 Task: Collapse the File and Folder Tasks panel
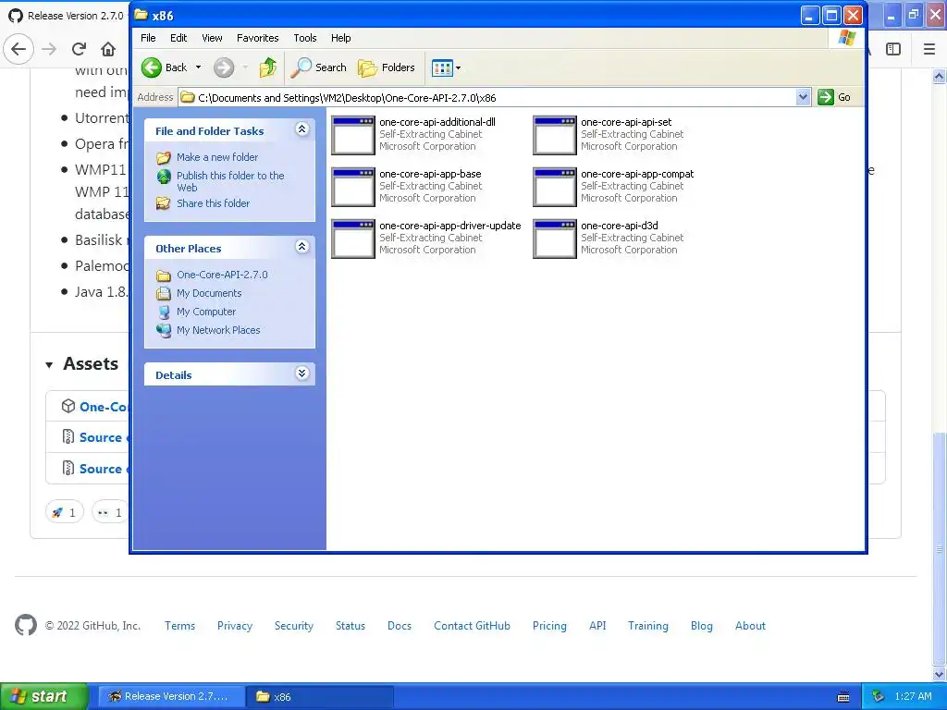(x=302, y=129)
